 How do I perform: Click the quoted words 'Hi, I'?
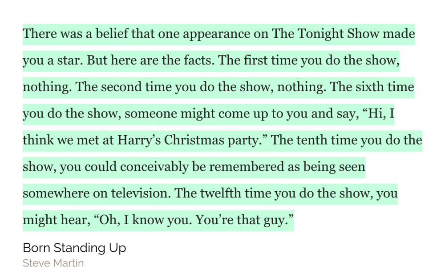(x=379, y=113)
